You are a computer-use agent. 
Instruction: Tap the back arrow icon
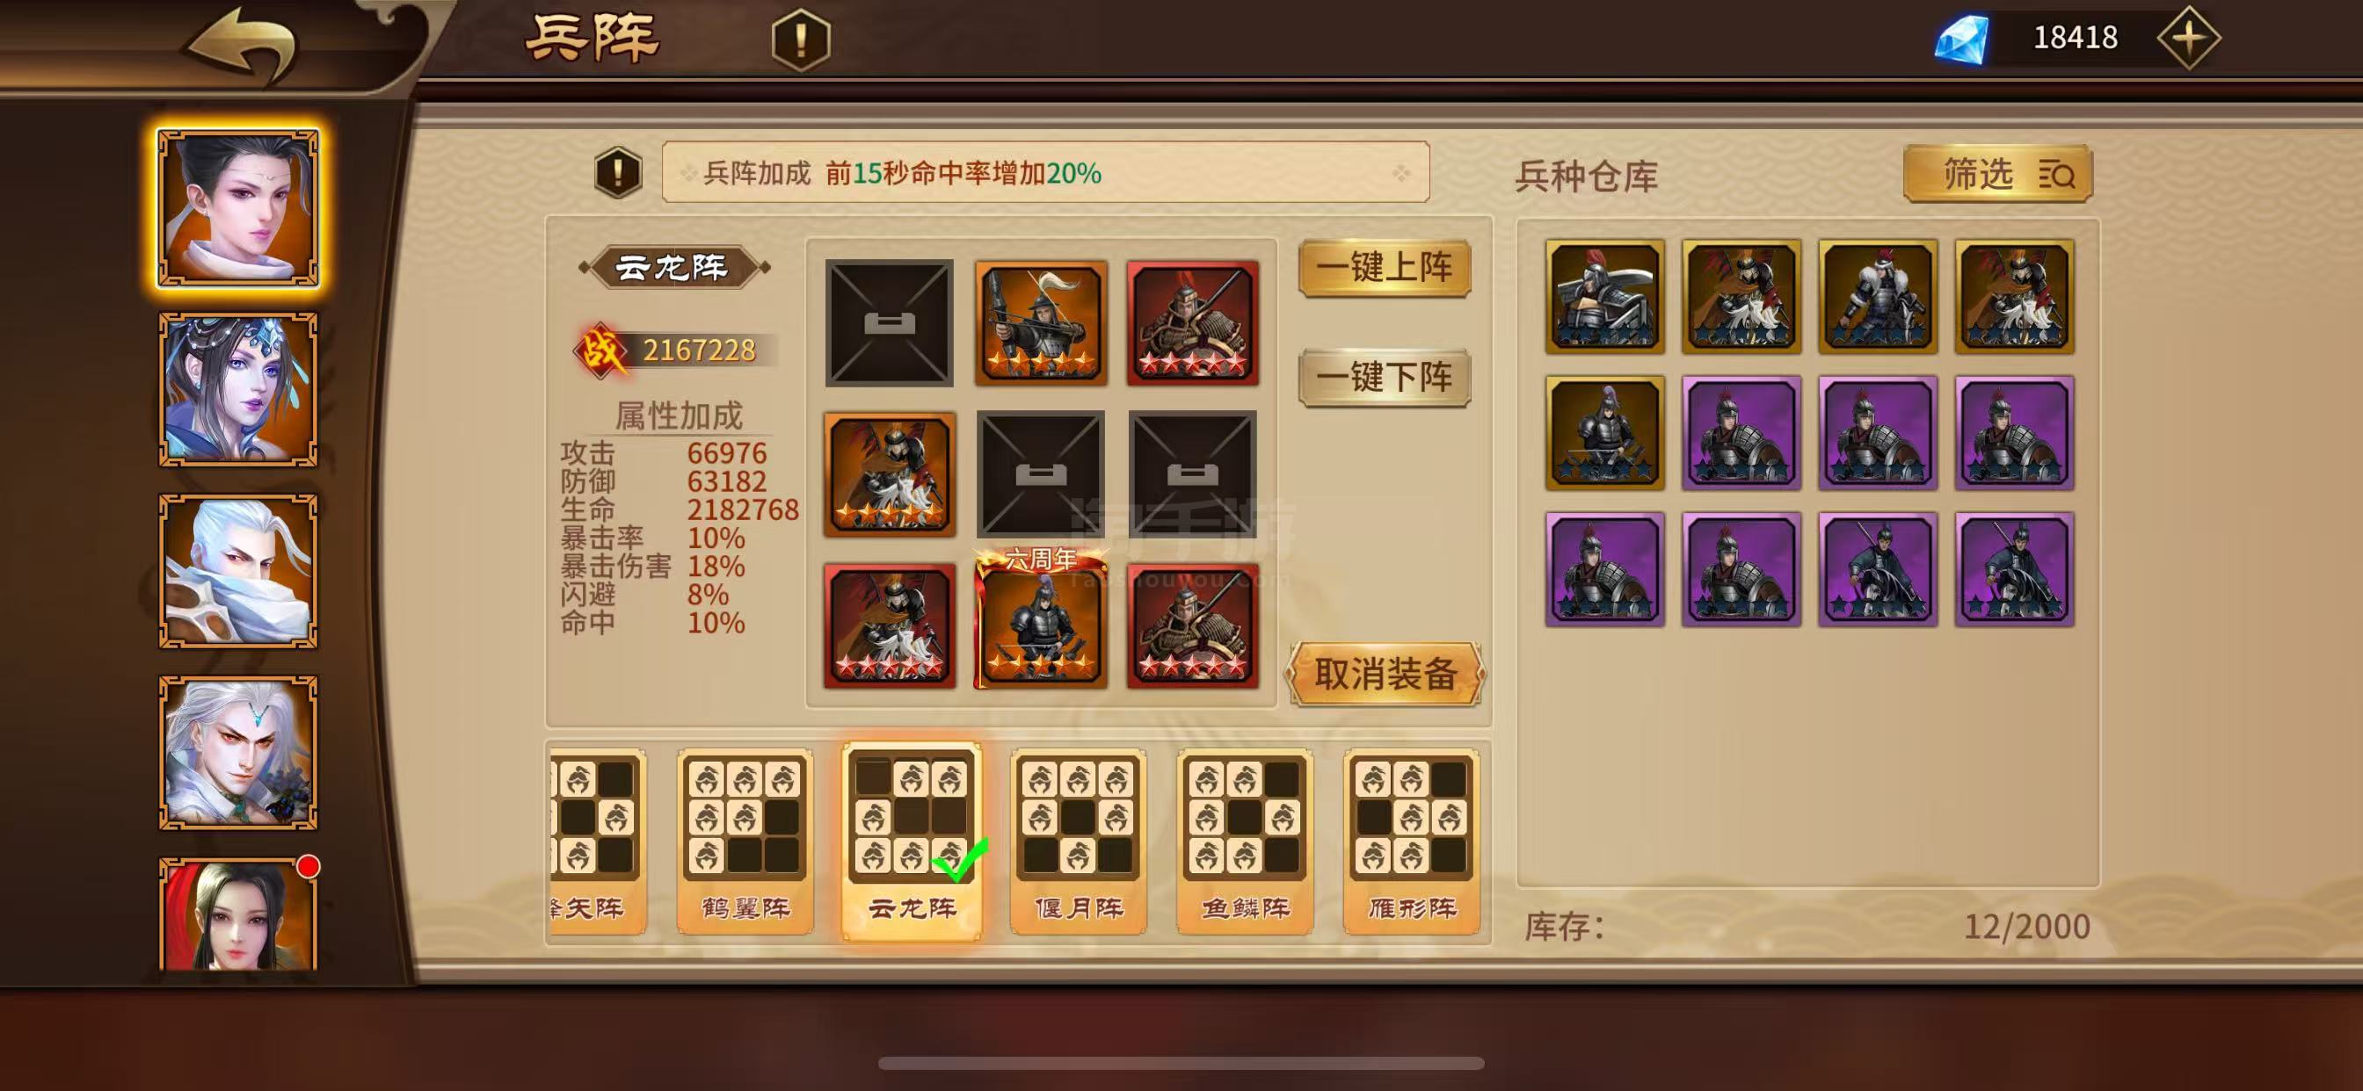[244, 43]
